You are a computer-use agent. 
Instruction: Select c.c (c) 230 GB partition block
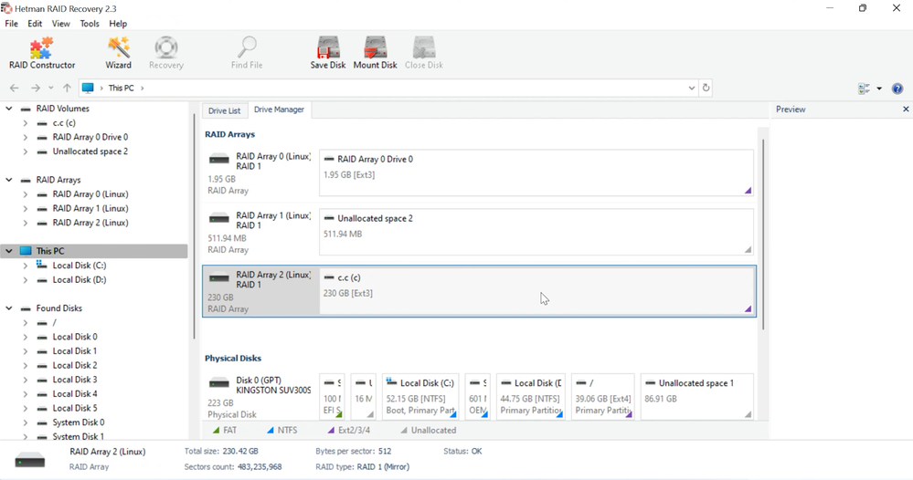click(x=536, y=291)
